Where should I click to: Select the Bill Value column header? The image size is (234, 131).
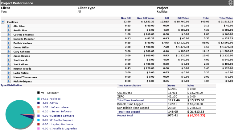[183, 18]
